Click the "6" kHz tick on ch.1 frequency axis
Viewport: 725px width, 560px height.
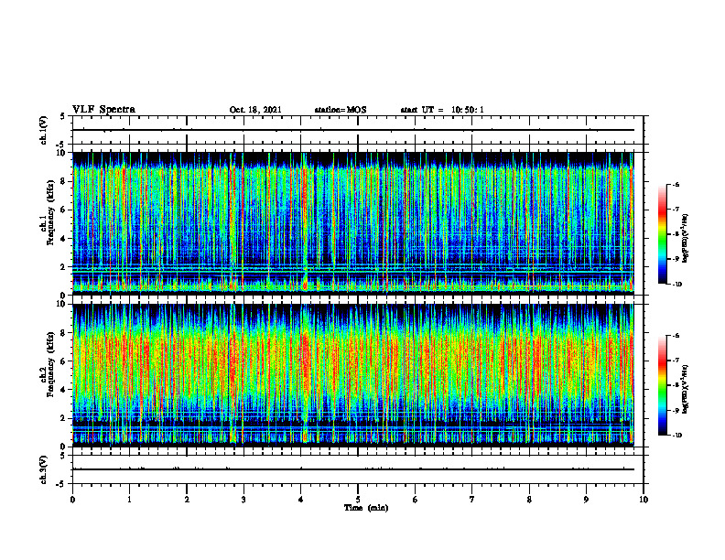[x=65, y=210]
